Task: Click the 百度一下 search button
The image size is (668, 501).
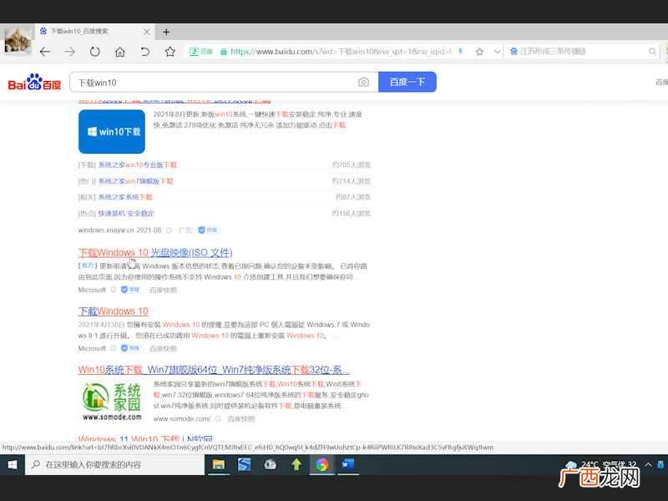Action: coord(407,82)
